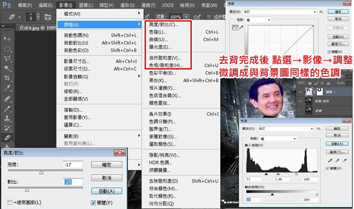Select the Eyedropper tool in the toolbox
The width and height of the screenshot is (354, 209).
tap(7, 88)
